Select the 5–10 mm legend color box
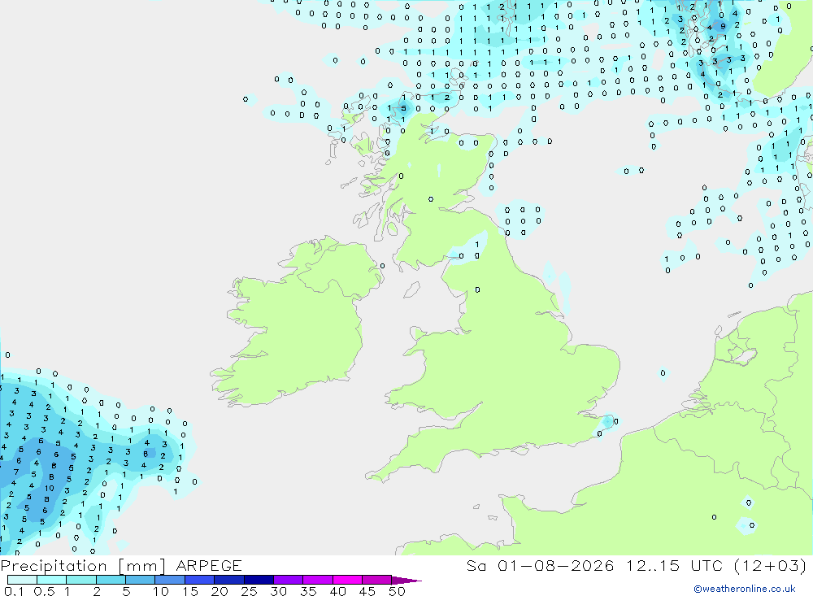The image size is (813, 596). pyautogui.click(x=141, y=580)
